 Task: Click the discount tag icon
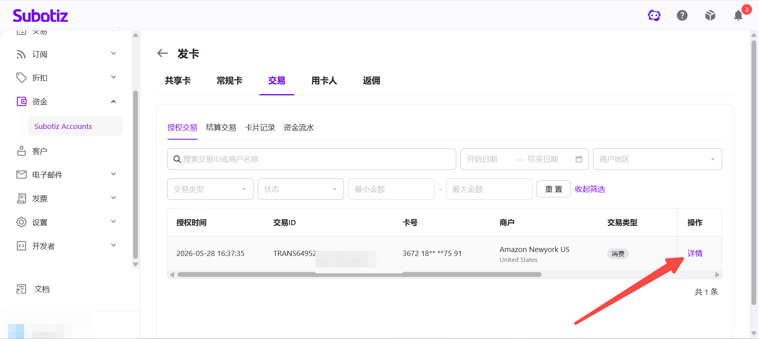[21, 78]
